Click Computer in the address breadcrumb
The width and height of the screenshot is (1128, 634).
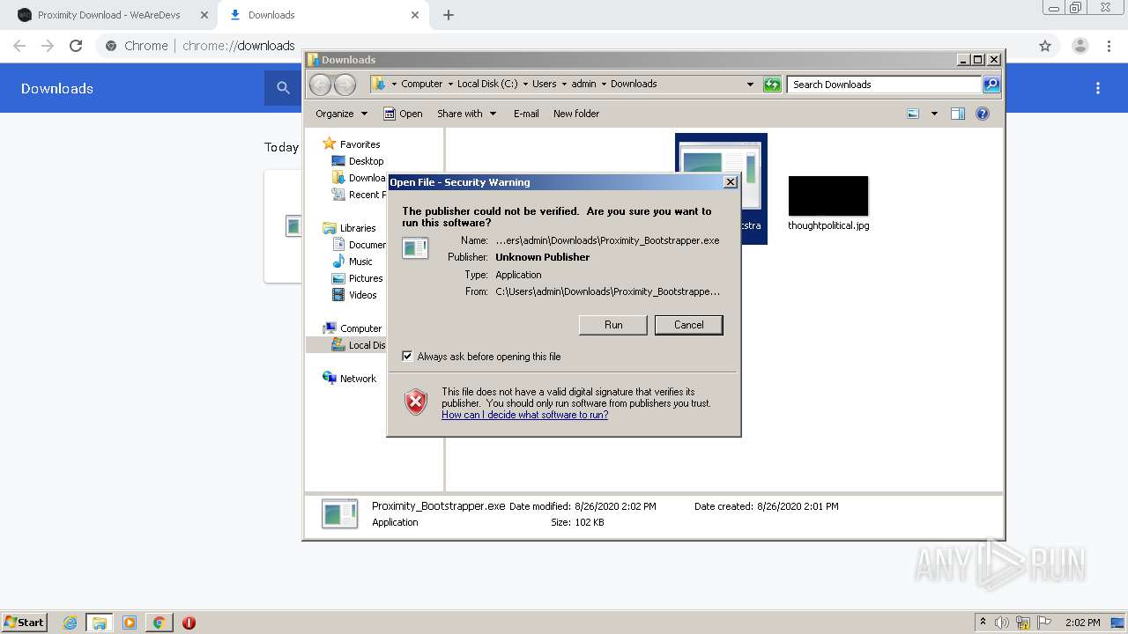[x=421, y=85]
